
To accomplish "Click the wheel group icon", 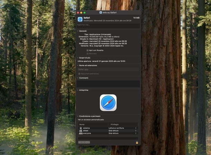I will pos(81,130).
